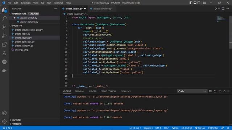The height and width of the screenshot is (130, 232).
Task: Clear the output panel
Action: point(210,91)
